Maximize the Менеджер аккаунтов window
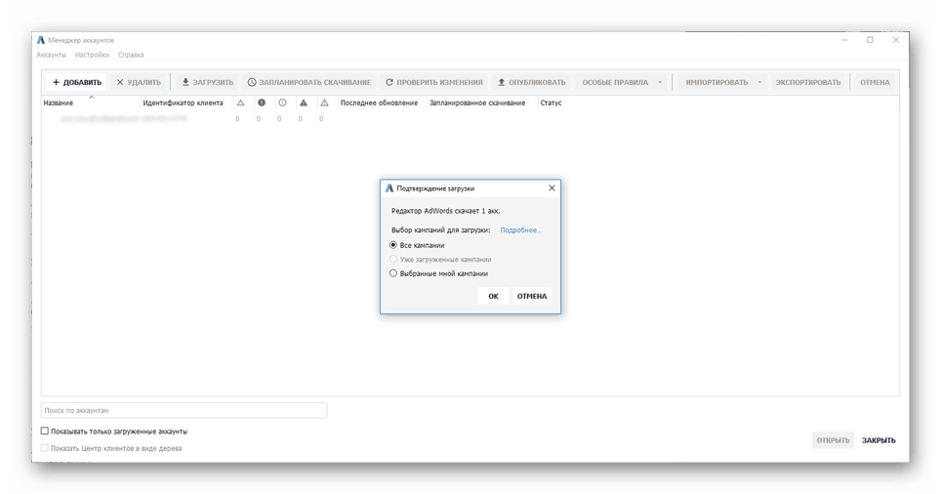Viewport: 941px width, 494px height. [870, 40]
